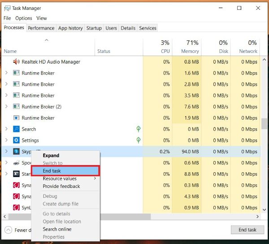Sort by the Status column header
This screenshot has height=244, width=269.
click(119, 47)
